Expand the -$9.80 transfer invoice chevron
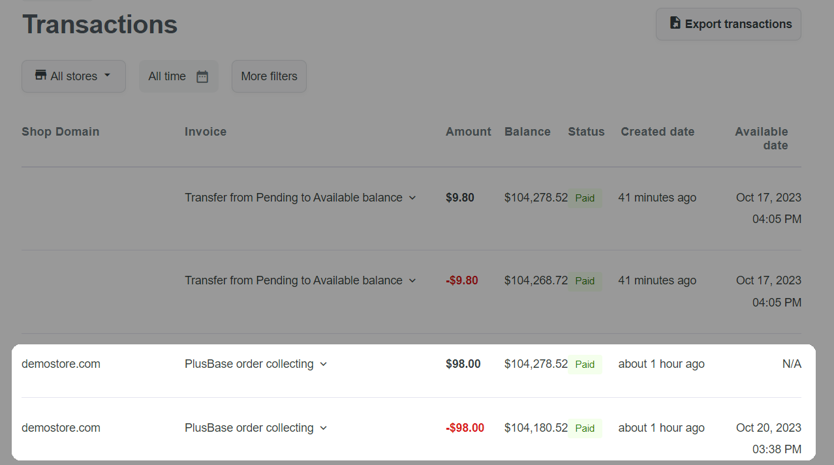The width and height of the screenshot is (834, 465). (x=412, y=280)
